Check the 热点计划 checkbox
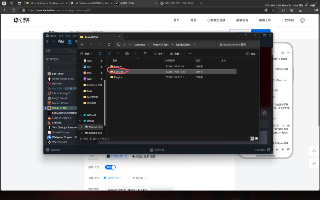The width and height of the screenshot is (320, 200). (129, 178)
